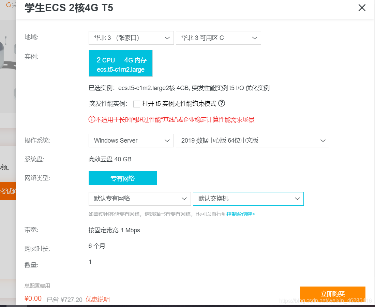Open the 华北3（张家口）region dropdown
The width and height of the screenshot is (375, 307).
[131, 38]
